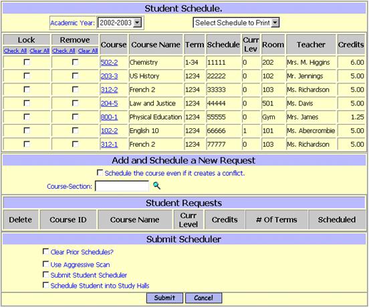Screen dimensions: 369x307
Task: Click the Scheduled column header
Action: 337,220
